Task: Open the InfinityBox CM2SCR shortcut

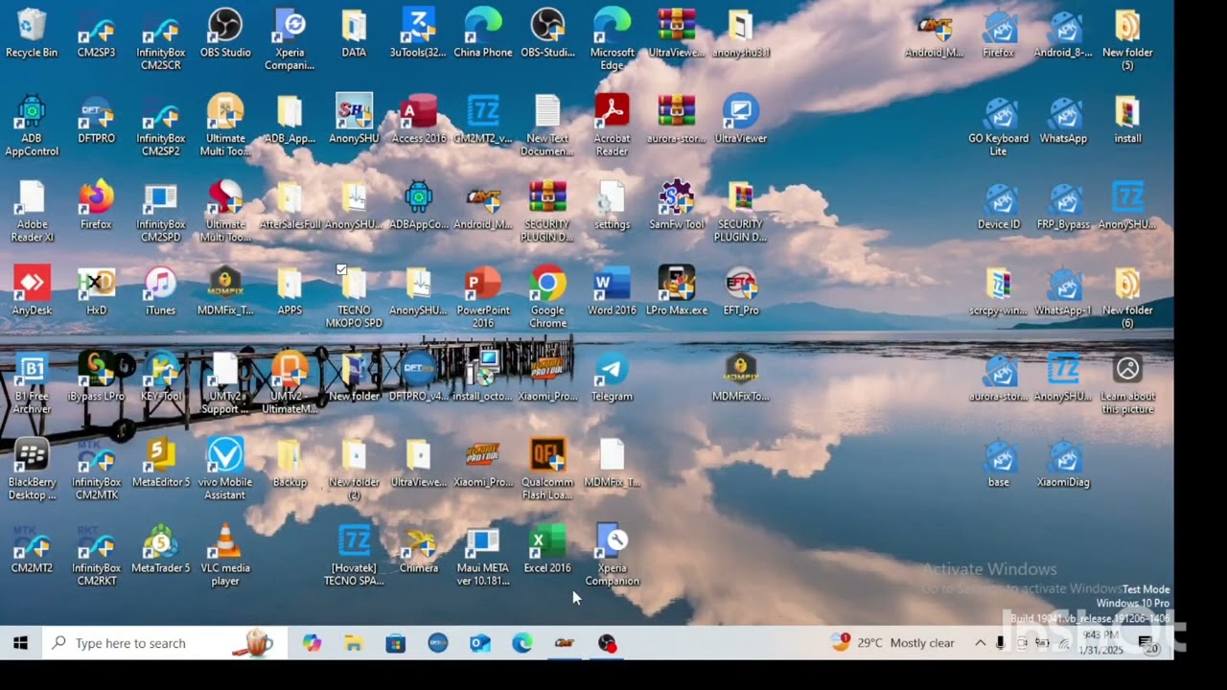Action: point(161,39)
